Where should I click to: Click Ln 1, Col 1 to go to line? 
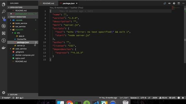coord(124,98)
